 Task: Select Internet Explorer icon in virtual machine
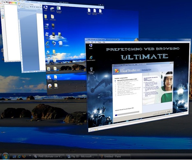pyautogui.click(x=91, y=58)
